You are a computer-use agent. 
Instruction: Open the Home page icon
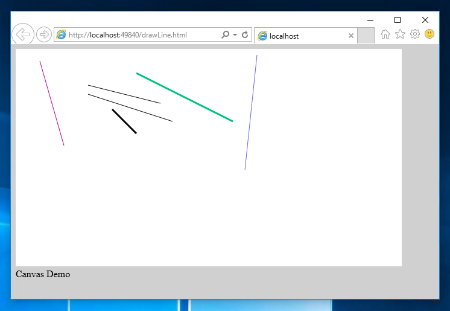coord(385,34)
